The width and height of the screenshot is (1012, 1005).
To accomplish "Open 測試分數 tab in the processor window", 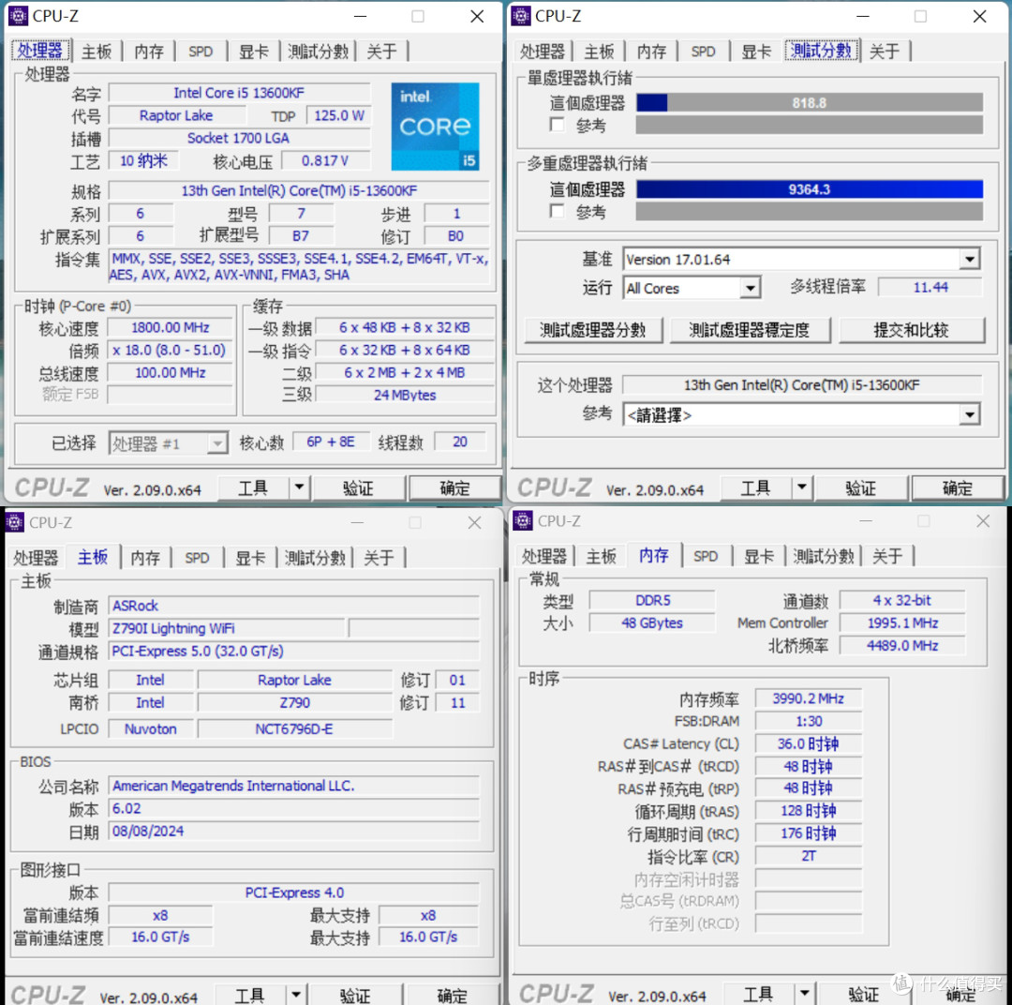I will tap(318, 52).
